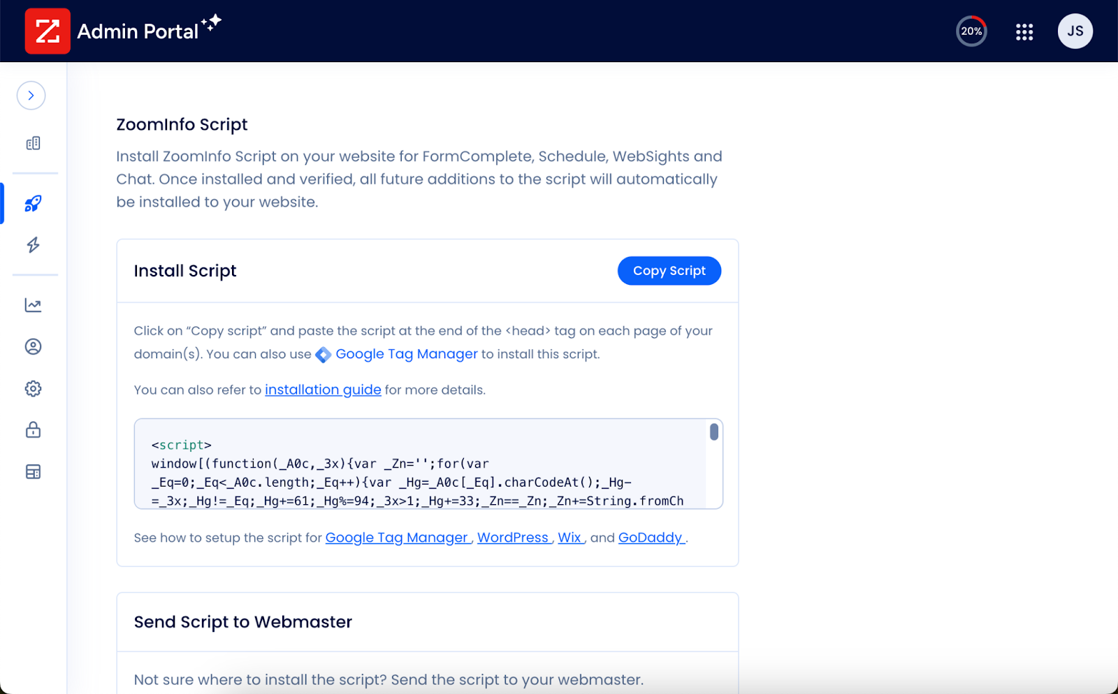Click the Copy Script button

click(669, 270)
